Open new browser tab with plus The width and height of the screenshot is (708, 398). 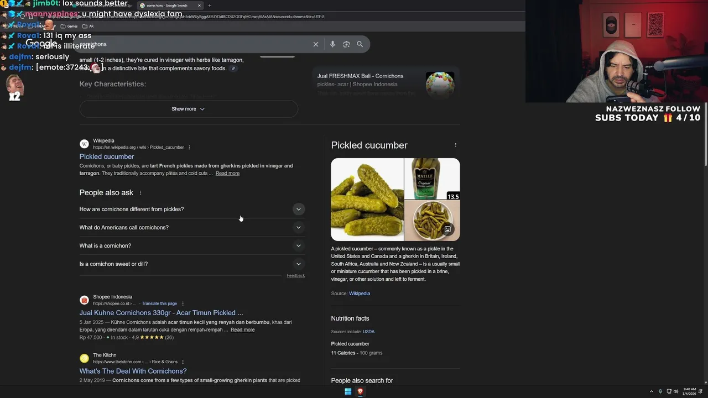210,6
